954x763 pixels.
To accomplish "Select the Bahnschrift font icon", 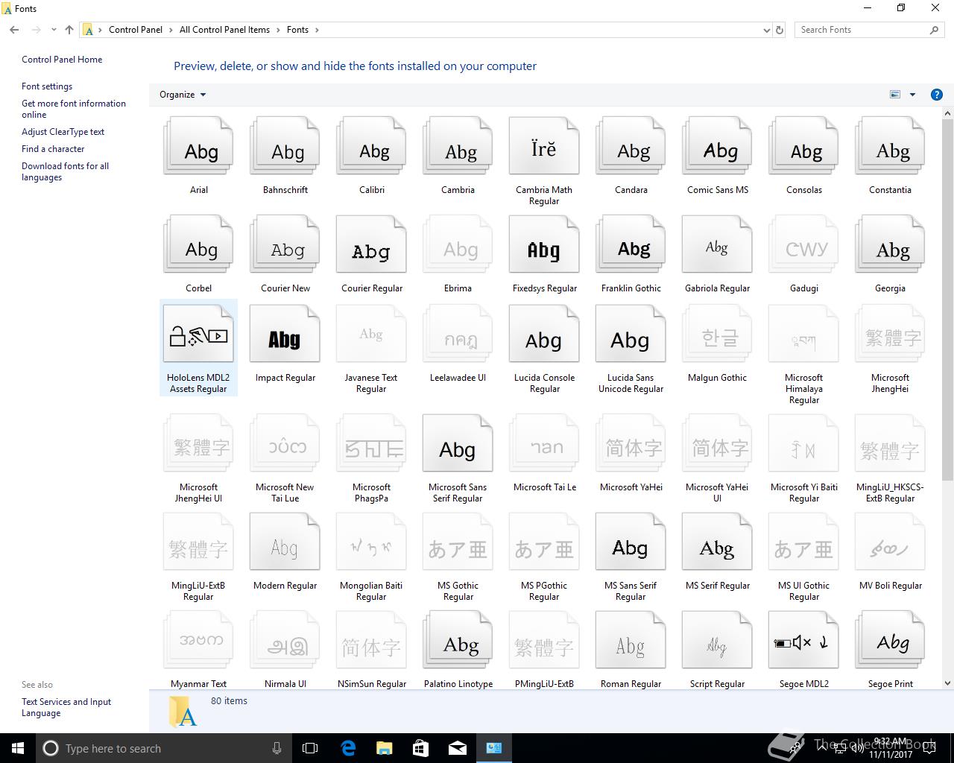I will [x=285, y=146].
